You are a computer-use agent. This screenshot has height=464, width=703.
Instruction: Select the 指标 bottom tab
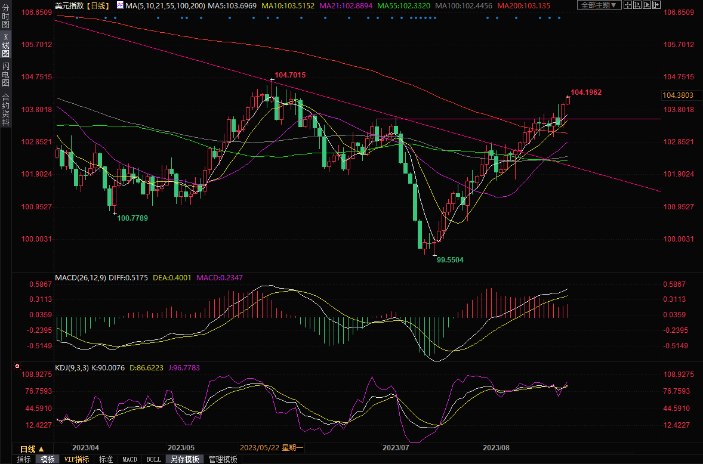(x=23, y=459)
